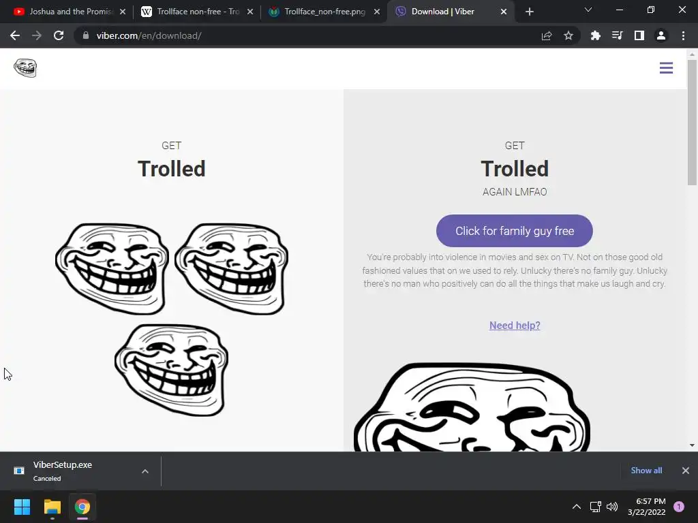Close the downloads bar

[686, 471]
